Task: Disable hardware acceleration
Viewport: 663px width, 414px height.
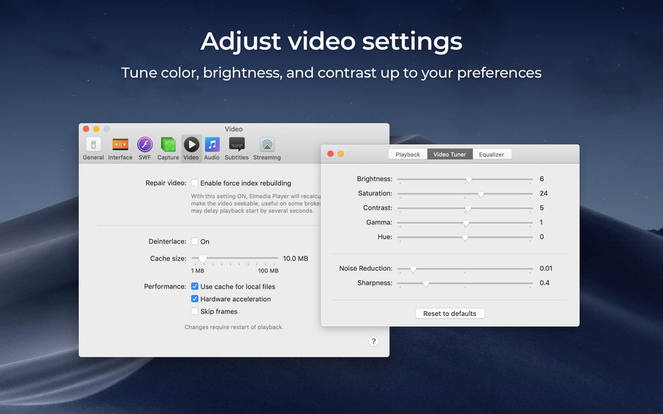Action: point(195,298)
